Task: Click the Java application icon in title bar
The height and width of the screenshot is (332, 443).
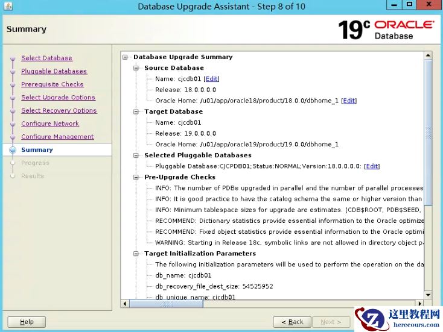Action: point(8,6)
